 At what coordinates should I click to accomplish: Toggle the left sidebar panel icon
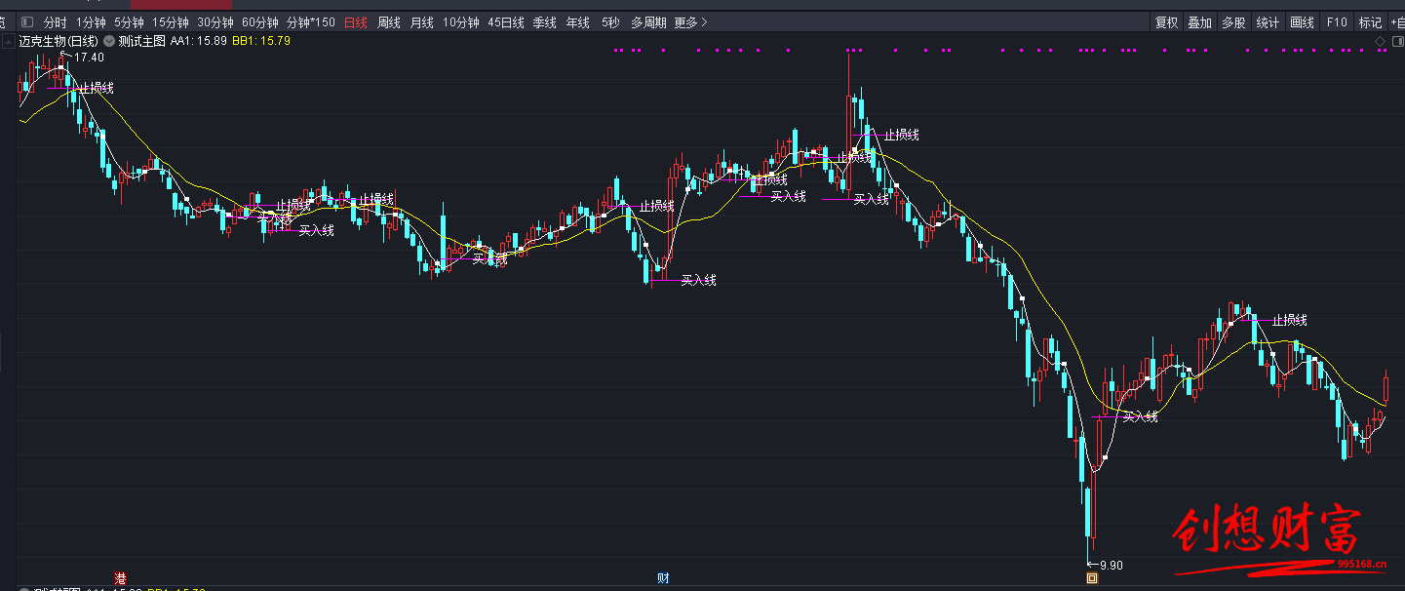[x=26, y=22]
